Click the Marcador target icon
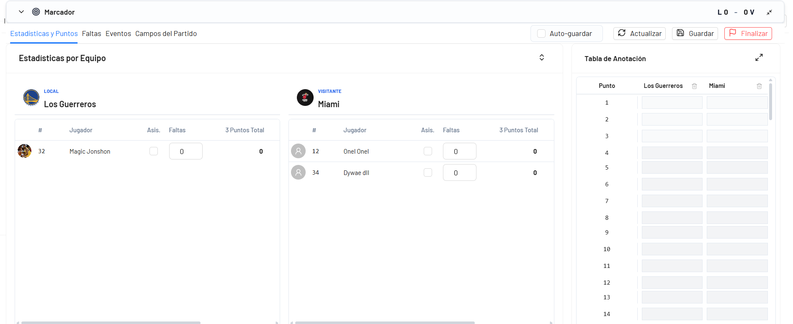The image size is (793, 324). point(36,12)
